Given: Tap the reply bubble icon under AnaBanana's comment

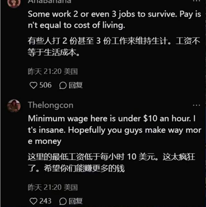Looking at the screenshot, I should (x=63, y=85).
